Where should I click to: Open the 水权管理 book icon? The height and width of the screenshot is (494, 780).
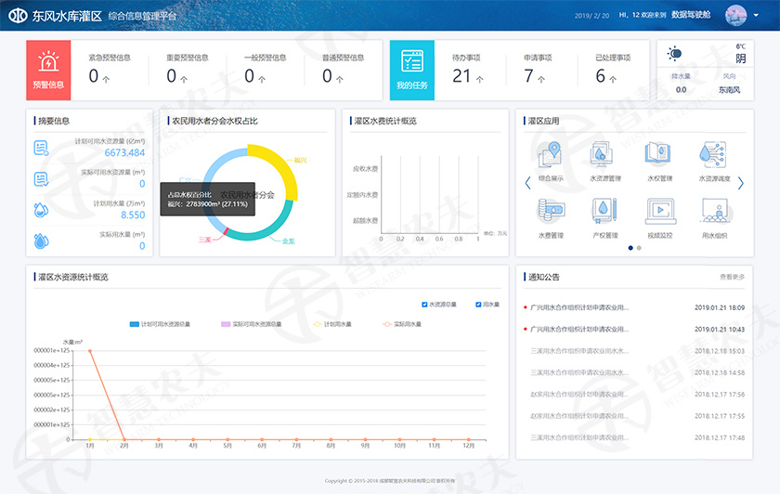[x=659, y=154]
